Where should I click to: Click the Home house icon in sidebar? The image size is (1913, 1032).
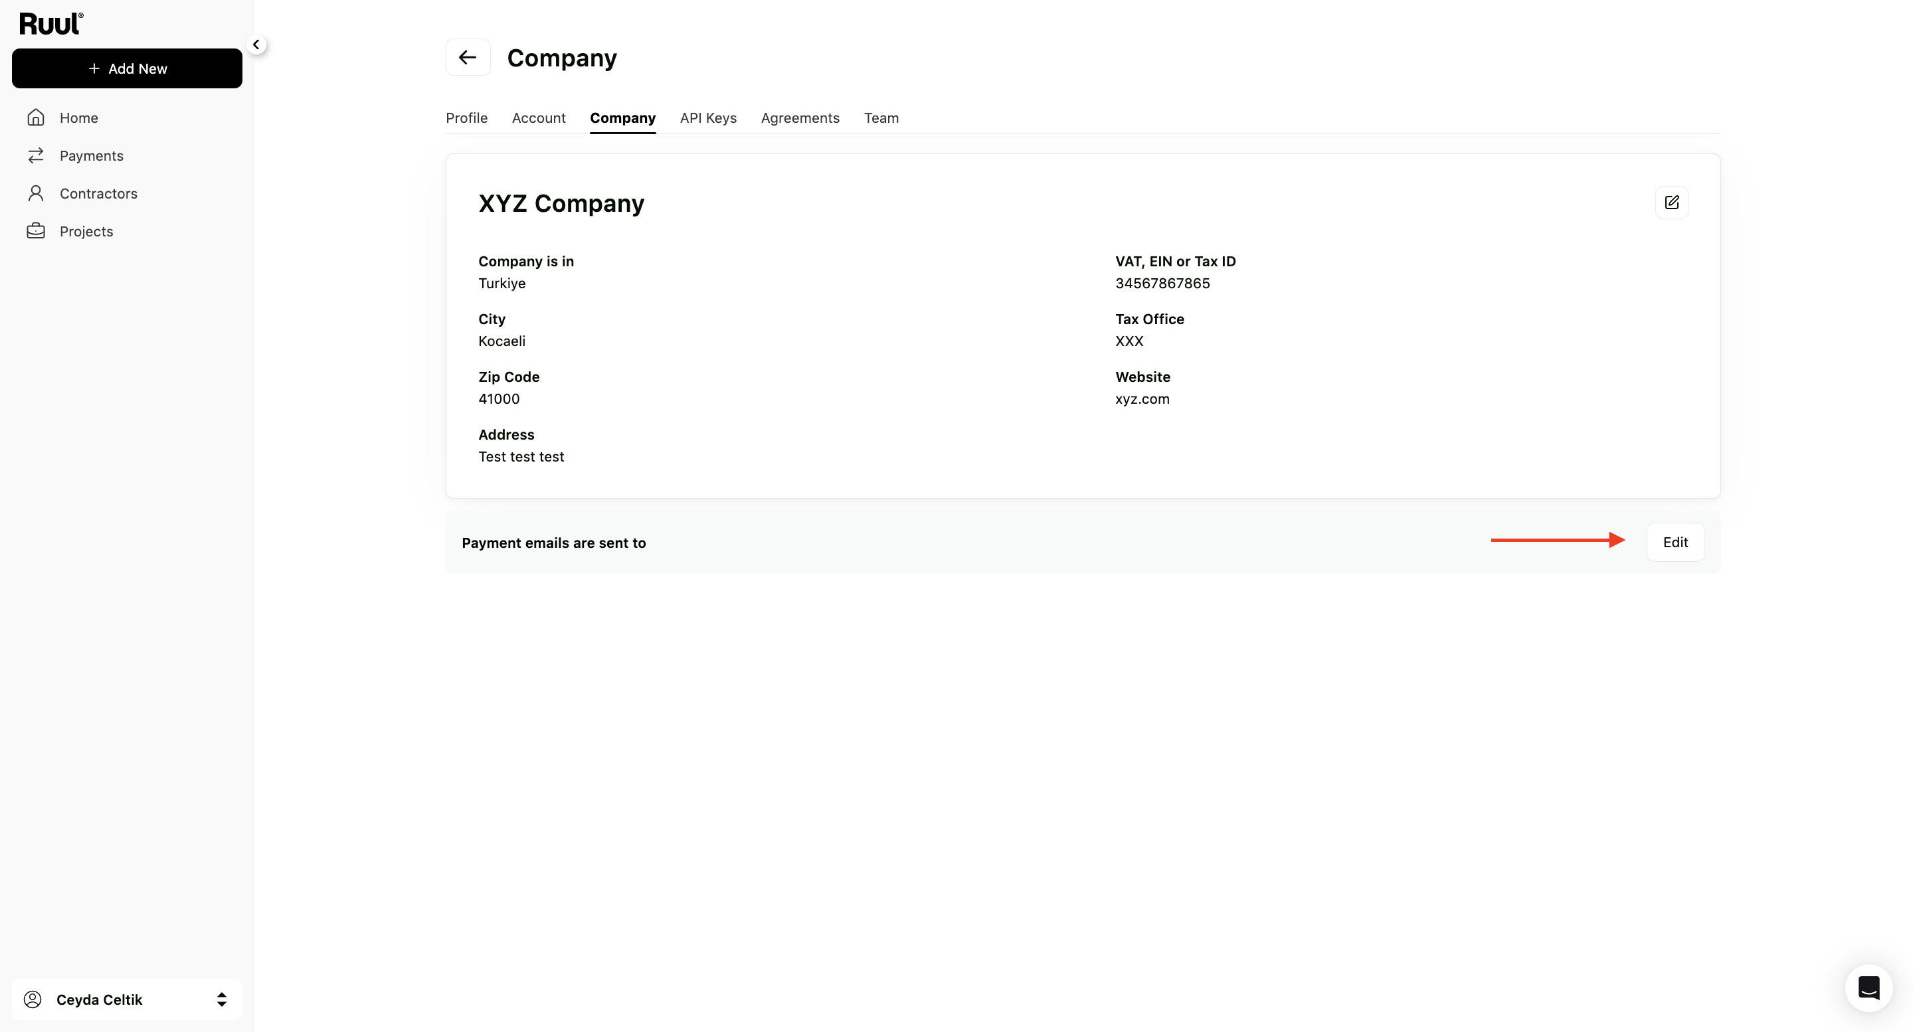[36, 118]
